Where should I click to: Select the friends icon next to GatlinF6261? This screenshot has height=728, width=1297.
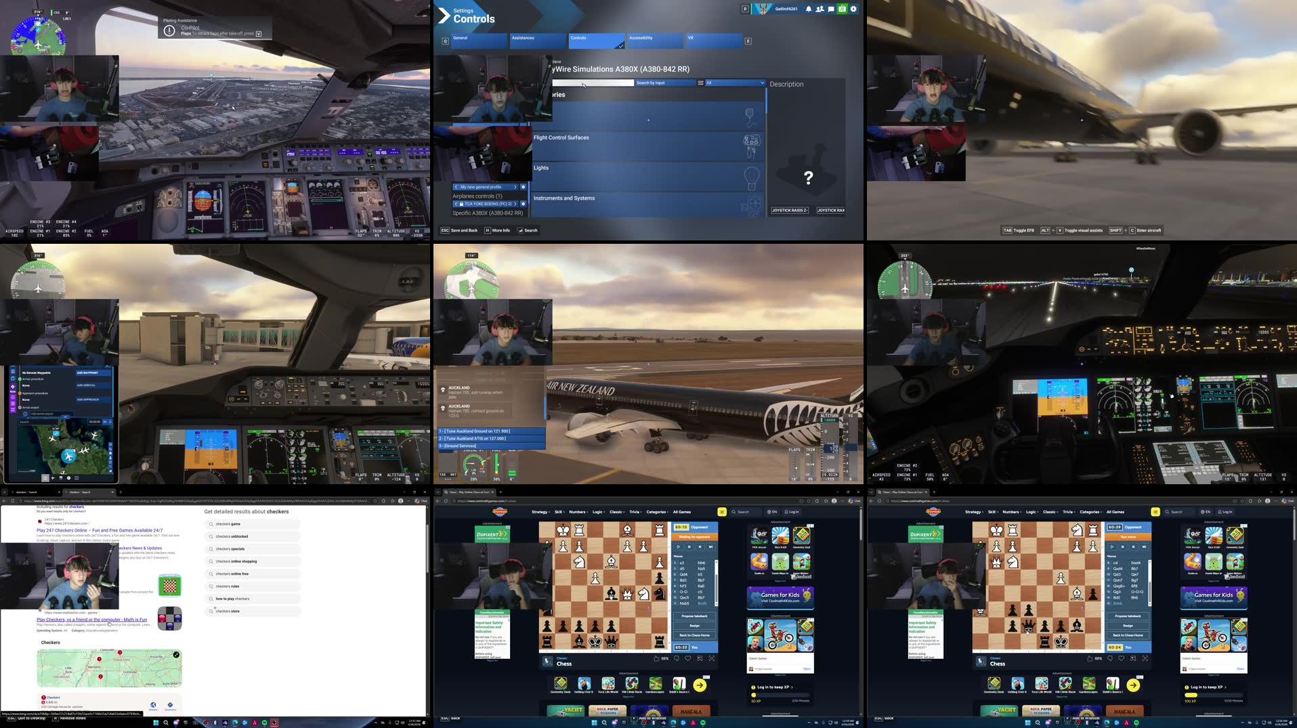[820, 9]
